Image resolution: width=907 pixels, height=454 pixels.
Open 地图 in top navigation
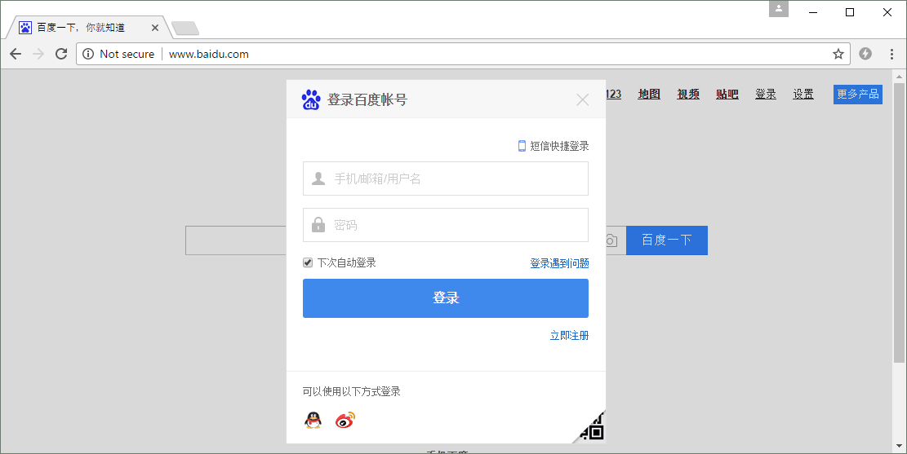tap(649, 95)
